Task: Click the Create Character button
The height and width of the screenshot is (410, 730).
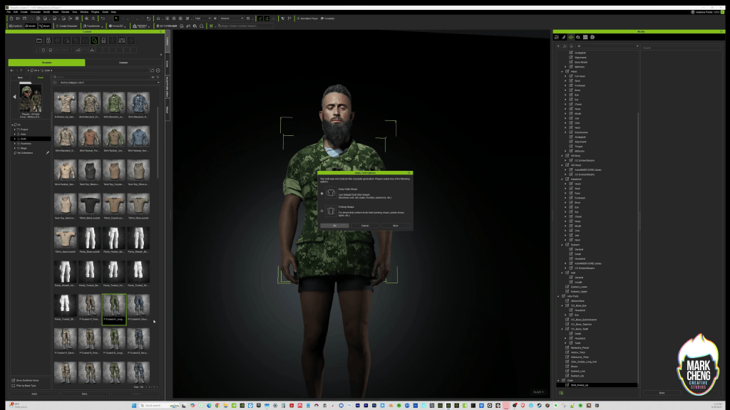Action: coord(66,26)
